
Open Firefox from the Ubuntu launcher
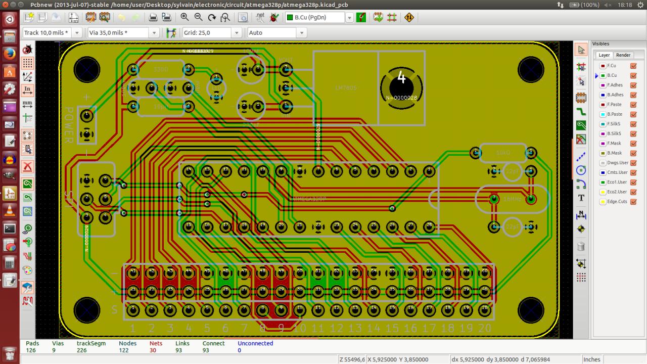[10, 54]
